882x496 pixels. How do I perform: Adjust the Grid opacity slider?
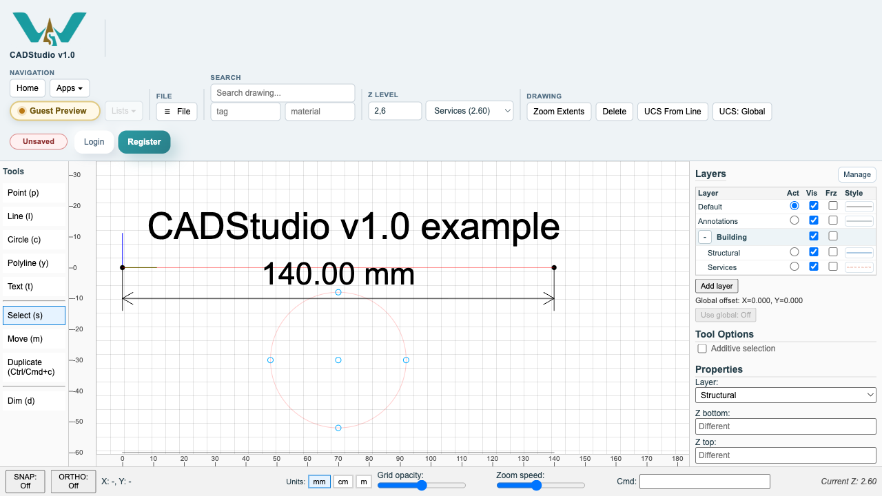click(422, 486)
